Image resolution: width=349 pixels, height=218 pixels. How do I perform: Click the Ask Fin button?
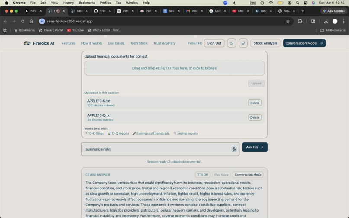coord(255,147)
